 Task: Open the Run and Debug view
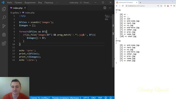tap(4, 35)
